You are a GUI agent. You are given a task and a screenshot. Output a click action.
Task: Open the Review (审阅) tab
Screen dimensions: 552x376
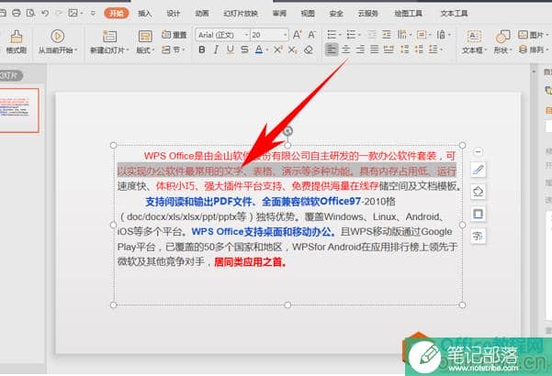point(279,14)
